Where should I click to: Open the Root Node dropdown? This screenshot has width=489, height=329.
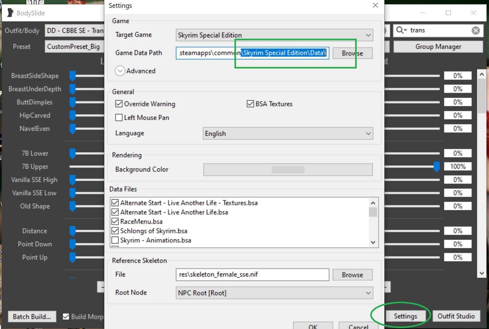[x=274, y=293]
